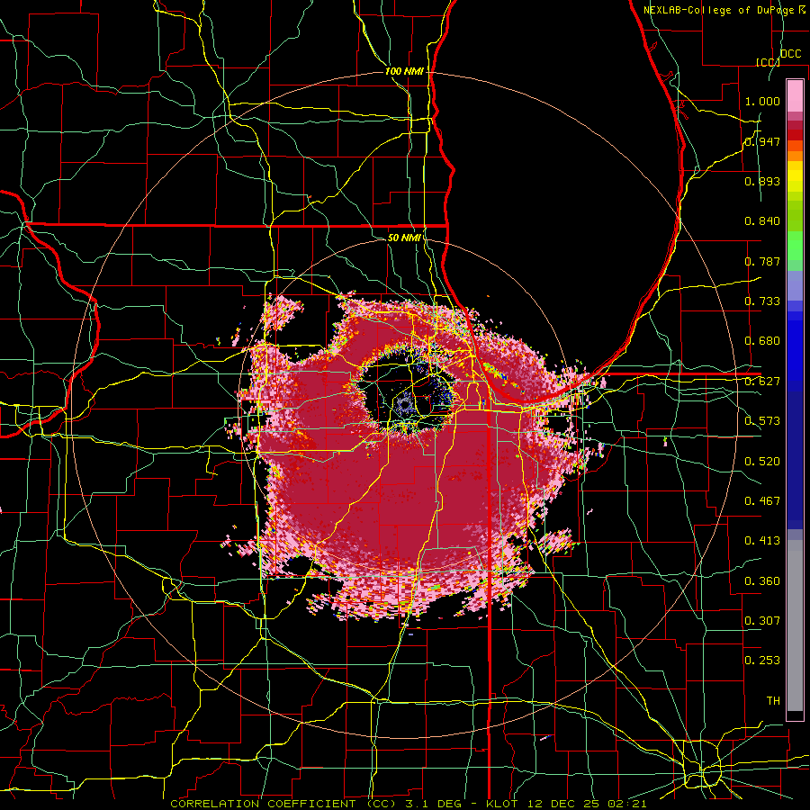Click the 02:21 timestamp
Screen dimensions: 810x810
pyautogui.click(x=627, y=804)
